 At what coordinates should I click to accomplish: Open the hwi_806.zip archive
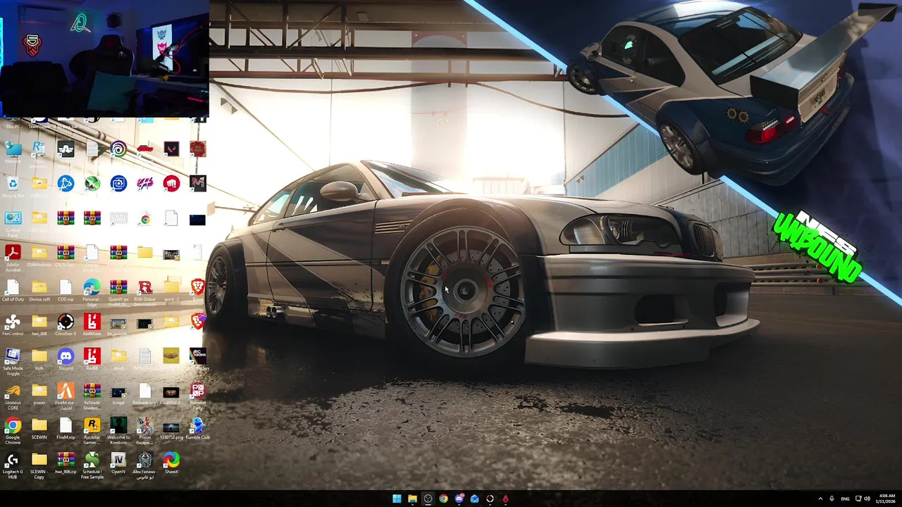pos(66,463)
